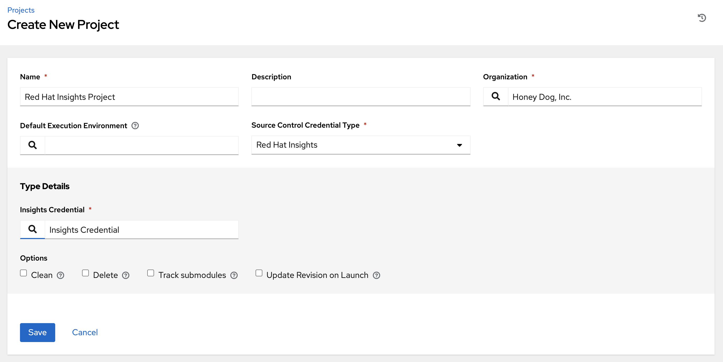Open Insights Credential lookup search icon
Image resolution: width=723 pixels, height=362 pixels.
tap(33, 230)
